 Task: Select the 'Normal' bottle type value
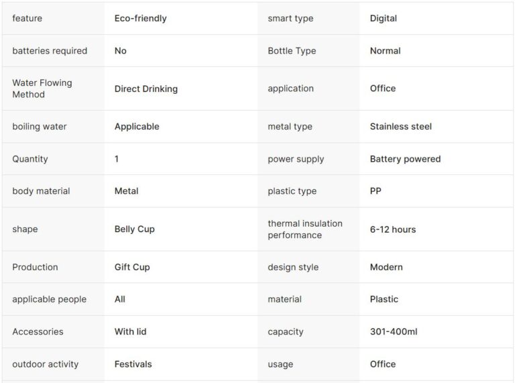click(385, 51)
